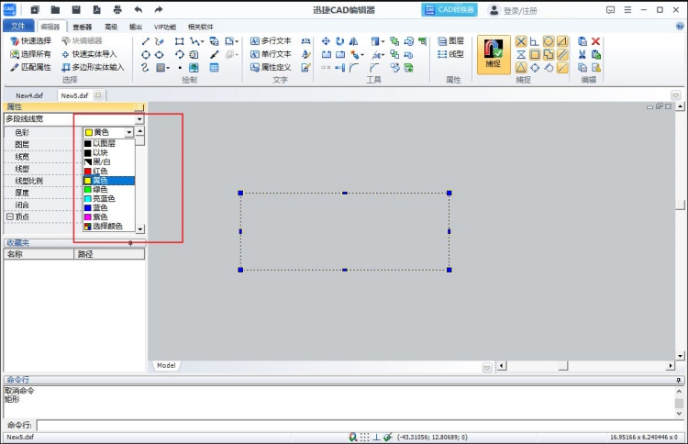
Task: Click the Fillet tool icon
Action: click(x=353, y=68)
